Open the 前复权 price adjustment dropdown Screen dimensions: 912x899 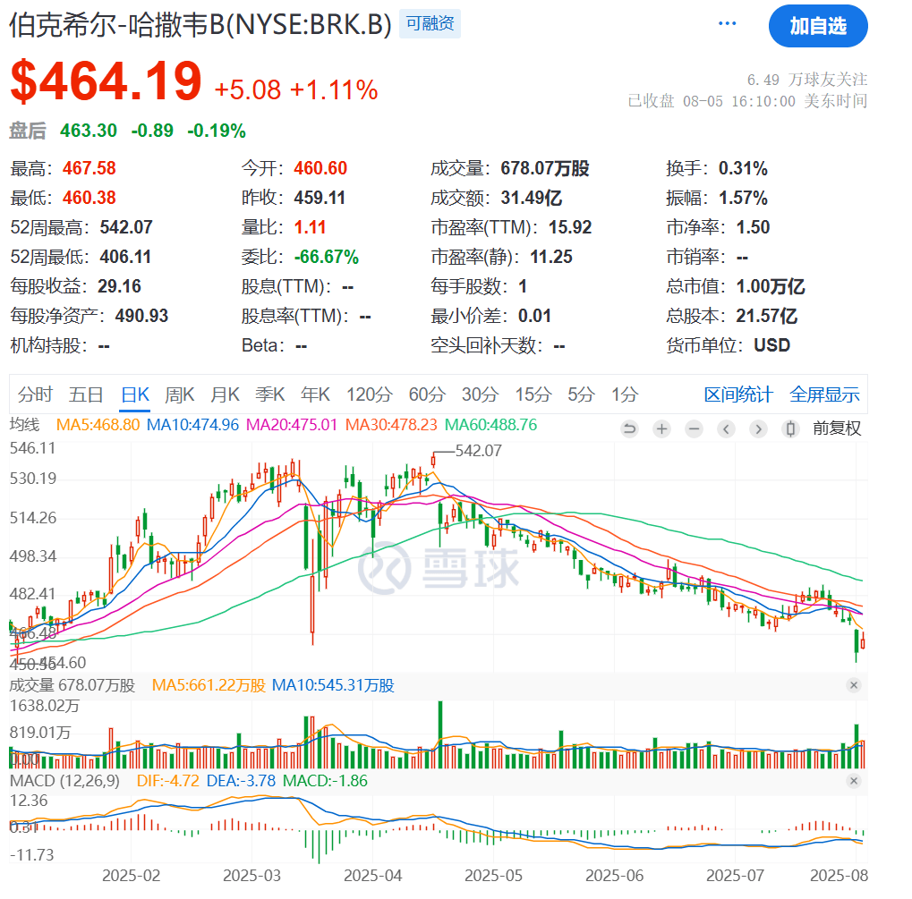(x=837, y=428)
